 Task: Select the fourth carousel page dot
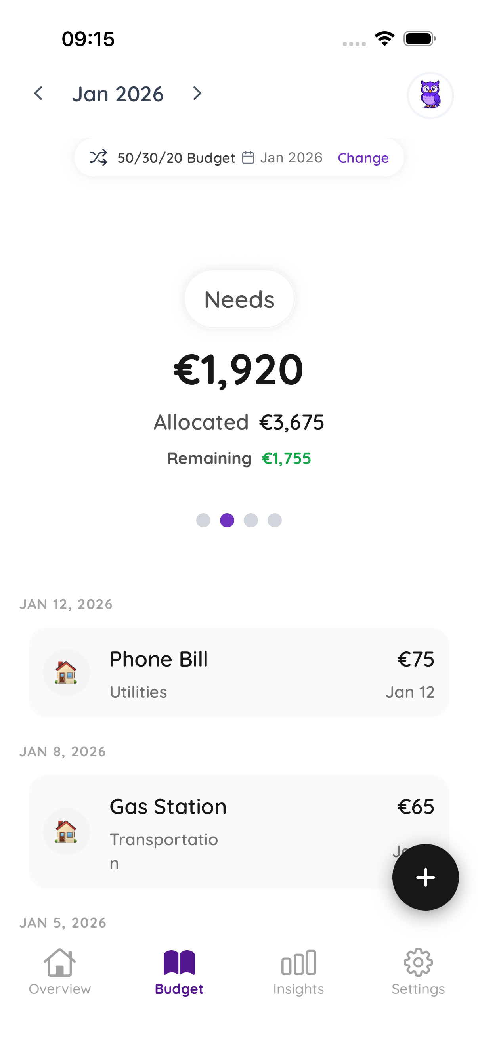[275, 520]
